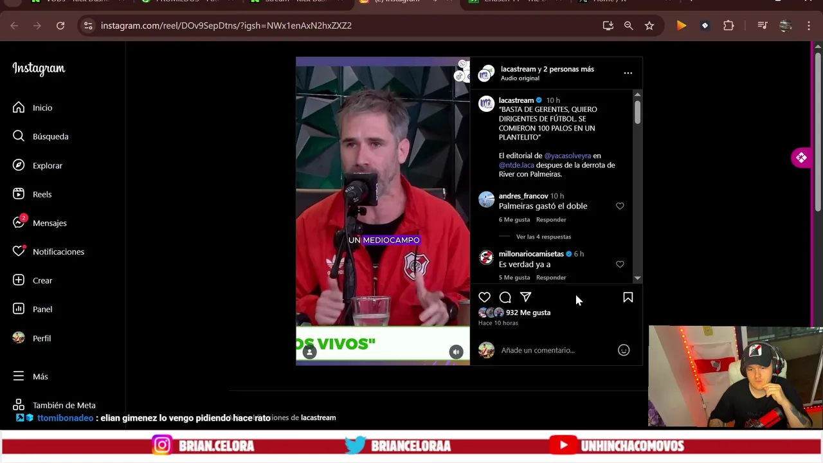Click Audio original link
This screenshot has height=463, width=823.
point(520,78)
